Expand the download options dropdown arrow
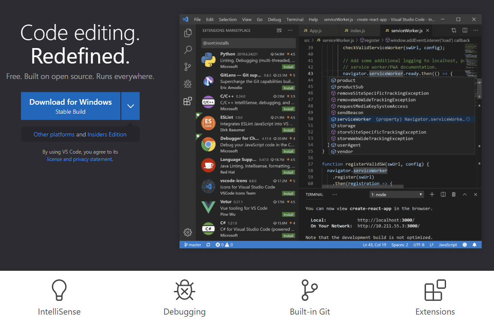This screenshot has width=494, height=324. point(130,106)
